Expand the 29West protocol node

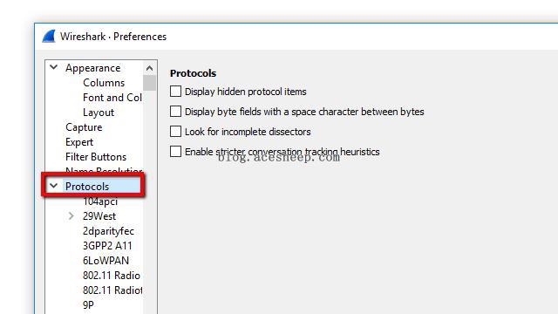tap(71, 215)
